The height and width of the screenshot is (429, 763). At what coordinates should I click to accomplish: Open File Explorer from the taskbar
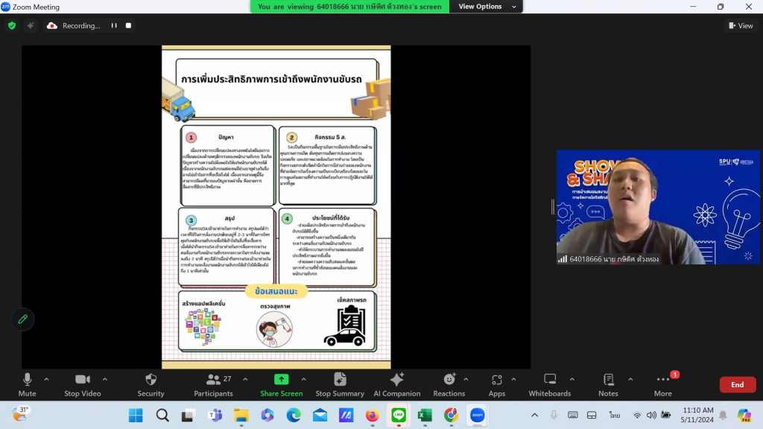pos(241,416)
